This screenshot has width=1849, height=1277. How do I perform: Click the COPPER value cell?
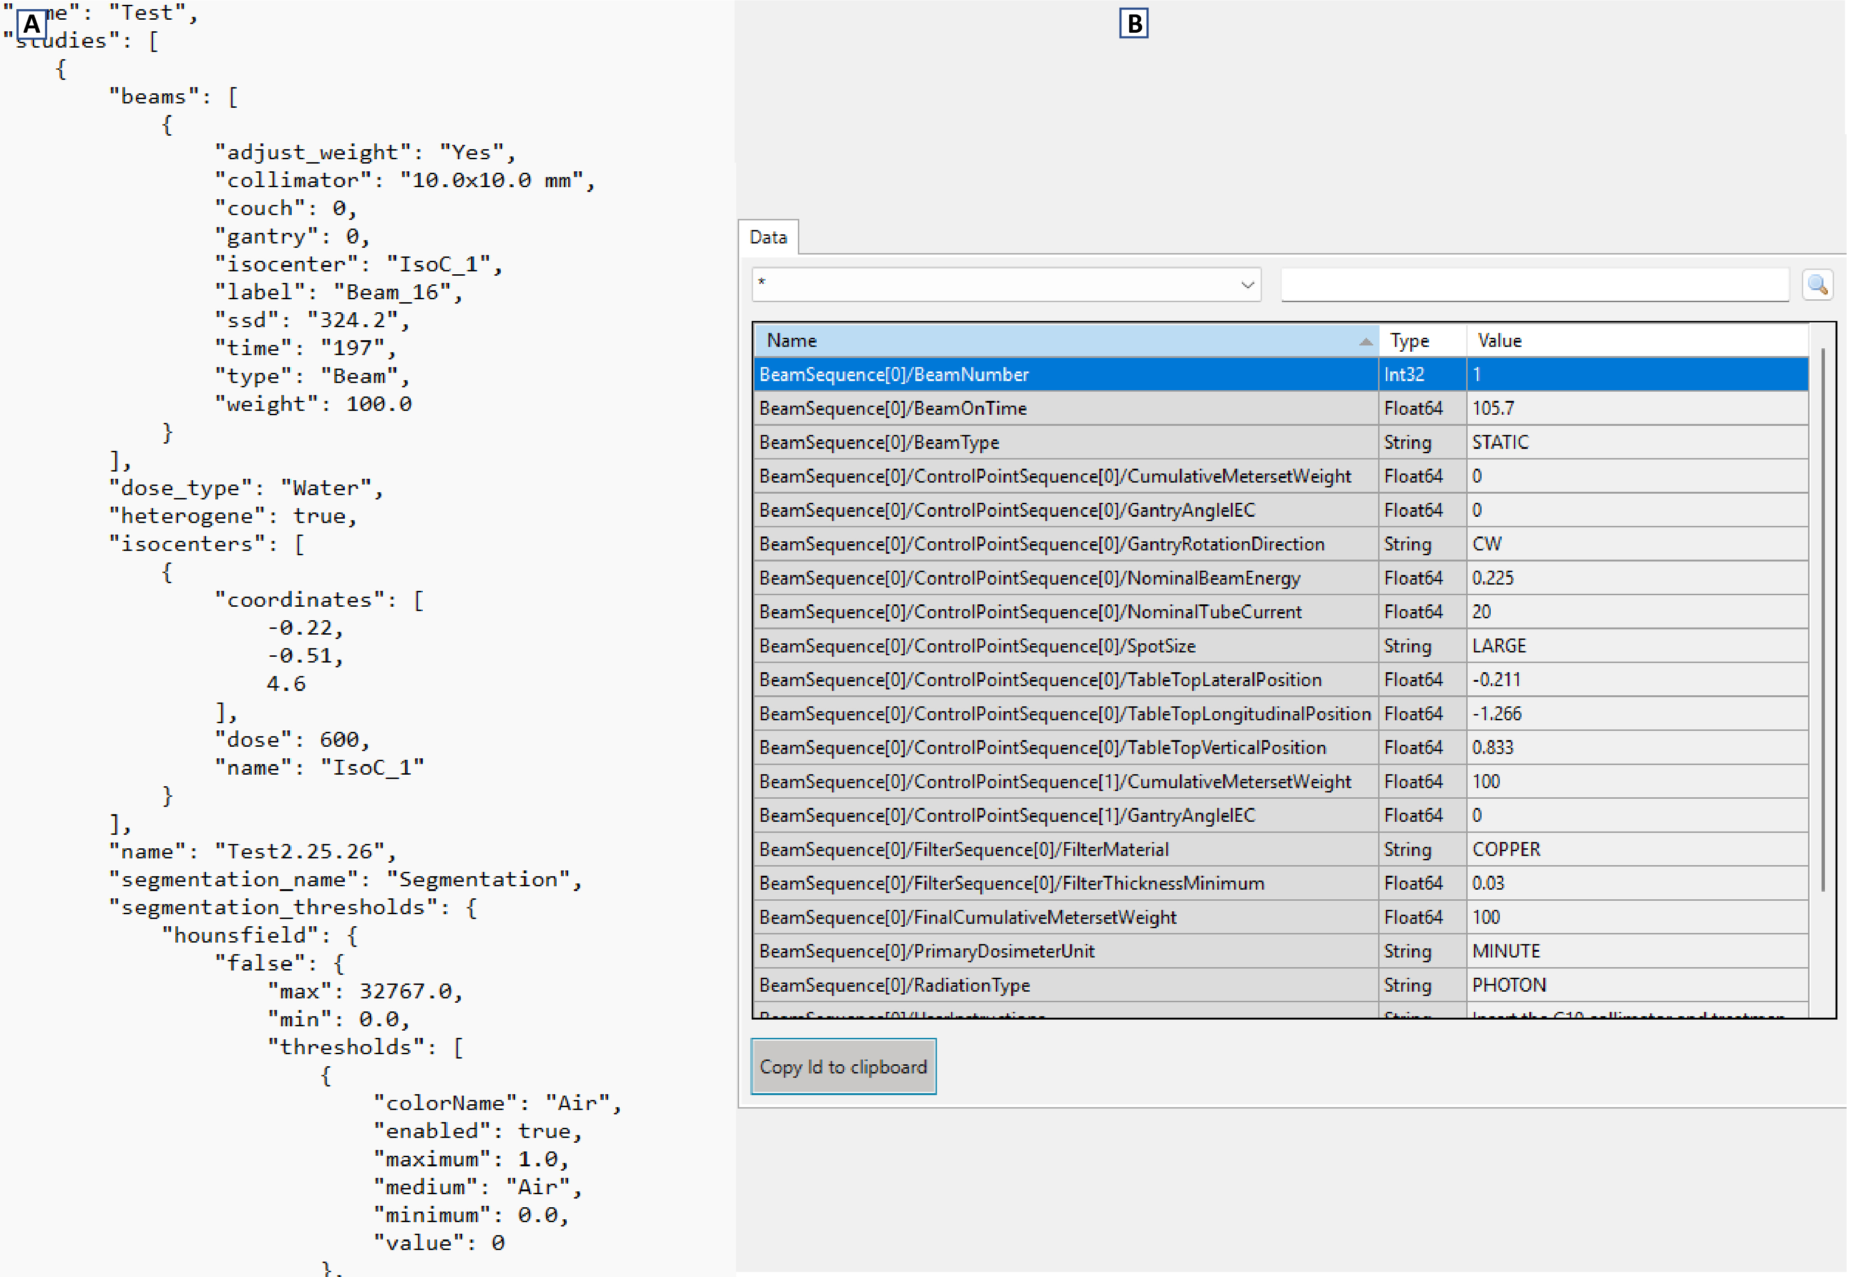click(1639, 850)
